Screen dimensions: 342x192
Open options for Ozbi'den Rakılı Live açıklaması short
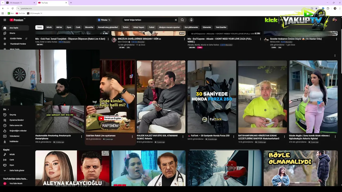point(132,137)
